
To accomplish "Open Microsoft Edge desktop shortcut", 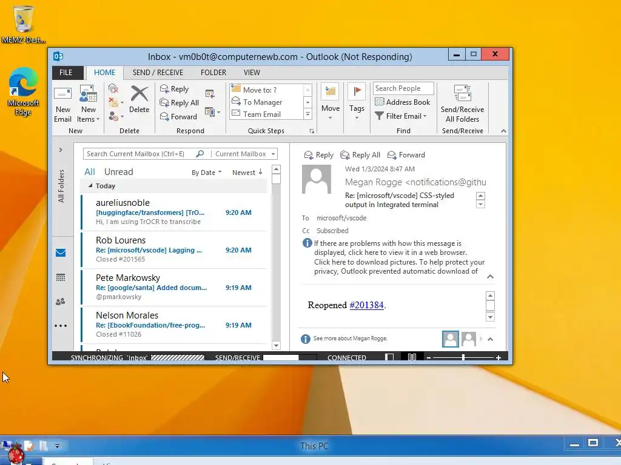I will [x=23, y=92].
